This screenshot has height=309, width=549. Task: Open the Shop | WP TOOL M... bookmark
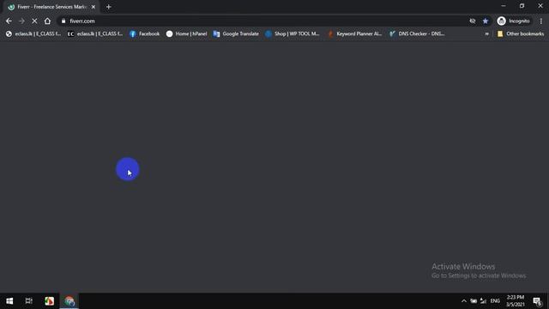tap(293, 33)
